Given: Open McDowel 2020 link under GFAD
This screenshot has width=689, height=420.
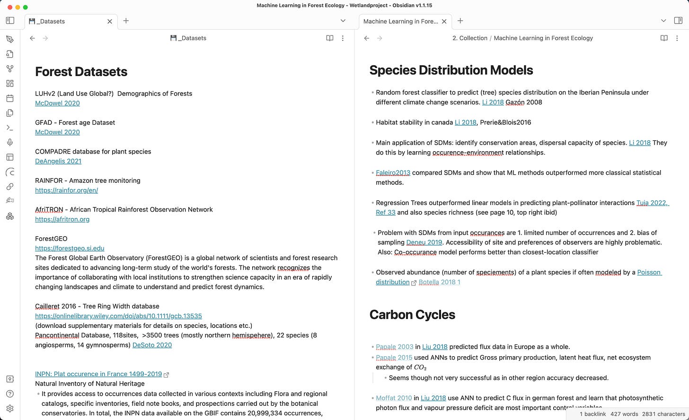Looking at the screenshot, I should click(x=57, y=132).
